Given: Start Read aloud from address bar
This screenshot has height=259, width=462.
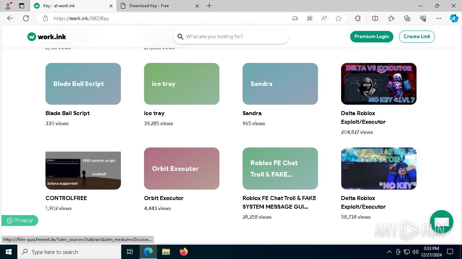Looking at the screenshot, I should click(x=324, y=18).
